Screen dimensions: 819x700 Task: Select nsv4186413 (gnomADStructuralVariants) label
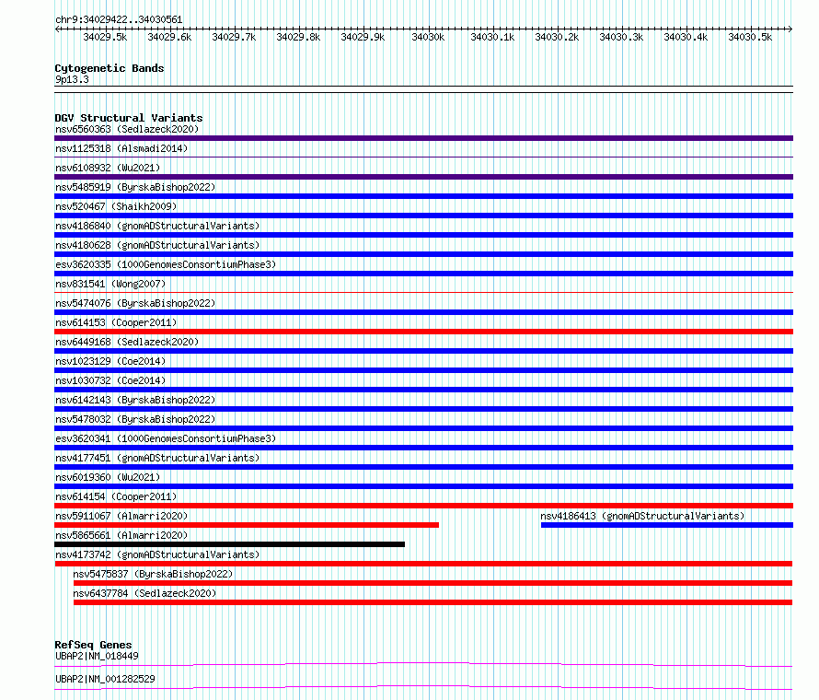pos(642,516)
